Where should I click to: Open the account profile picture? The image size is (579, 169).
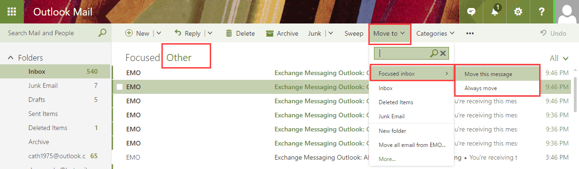[567, 12]
